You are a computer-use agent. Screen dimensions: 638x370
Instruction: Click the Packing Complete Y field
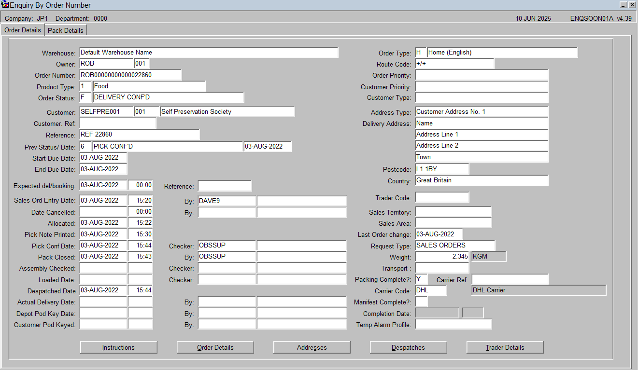[421, 279]
